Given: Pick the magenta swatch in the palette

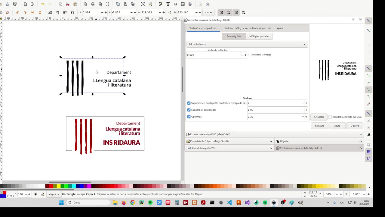Looking at the screenshot, I should 89,186.
